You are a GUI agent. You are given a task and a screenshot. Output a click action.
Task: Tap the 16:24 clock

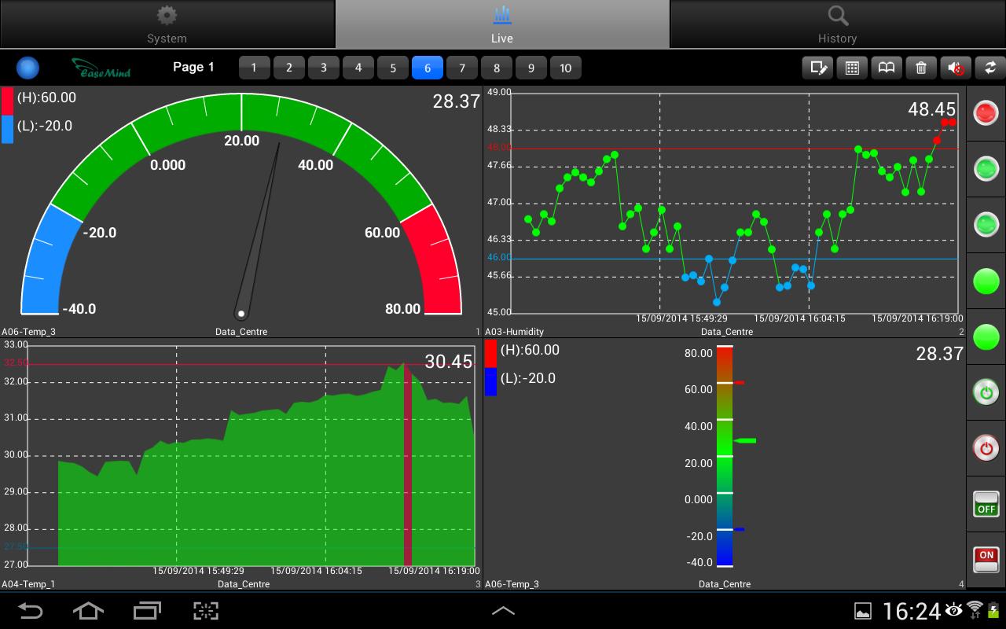pos(912,611)
